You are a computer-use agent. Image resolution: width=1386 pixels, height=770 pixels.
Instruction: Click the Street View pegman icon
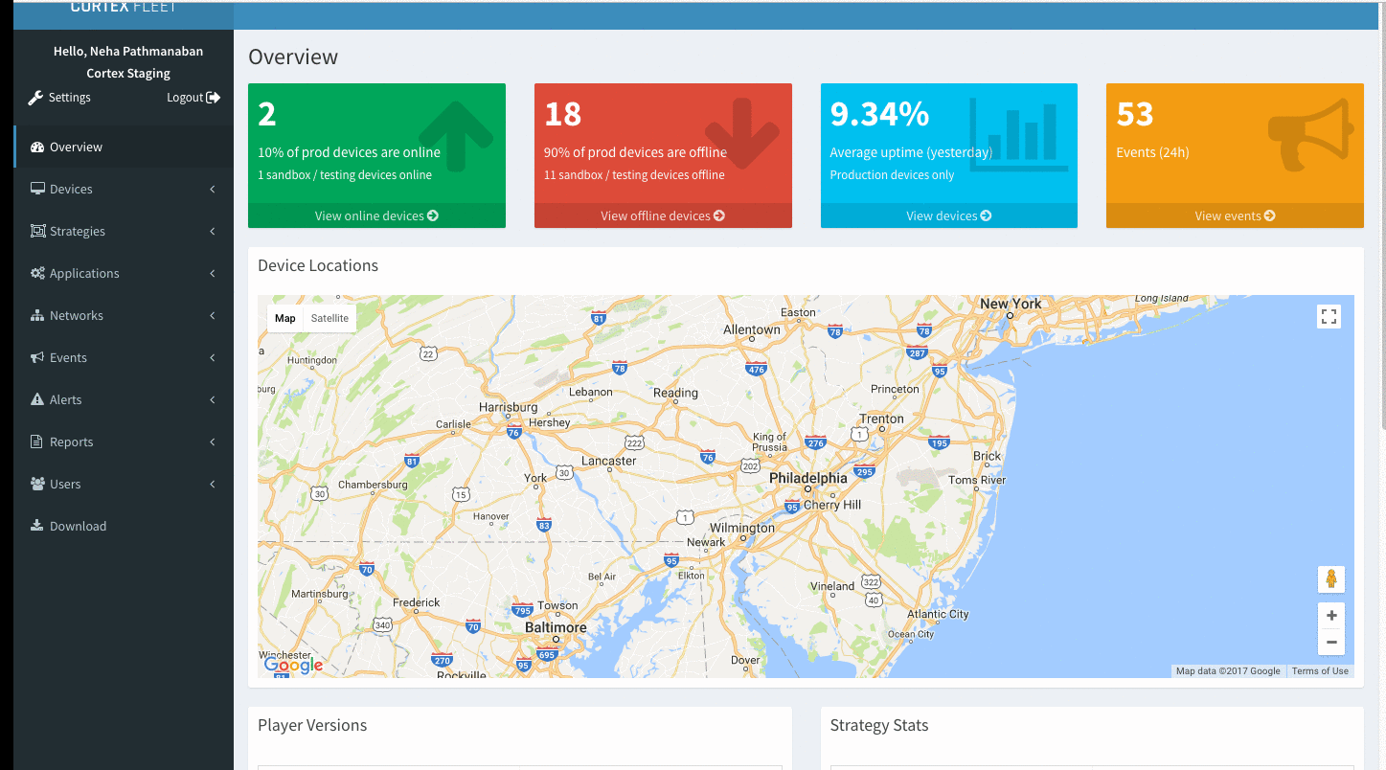1331,579
